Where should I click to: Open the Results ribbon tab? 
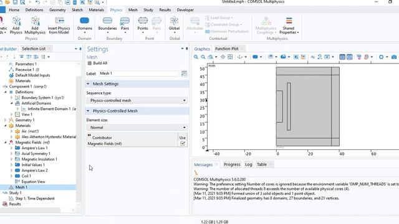point(165,10)
